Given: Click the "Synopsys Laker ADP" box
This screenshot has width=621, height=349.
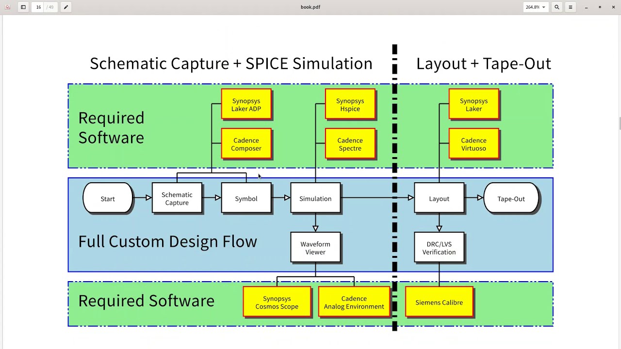Looking at the screenshot, I should tap(246, 104).
